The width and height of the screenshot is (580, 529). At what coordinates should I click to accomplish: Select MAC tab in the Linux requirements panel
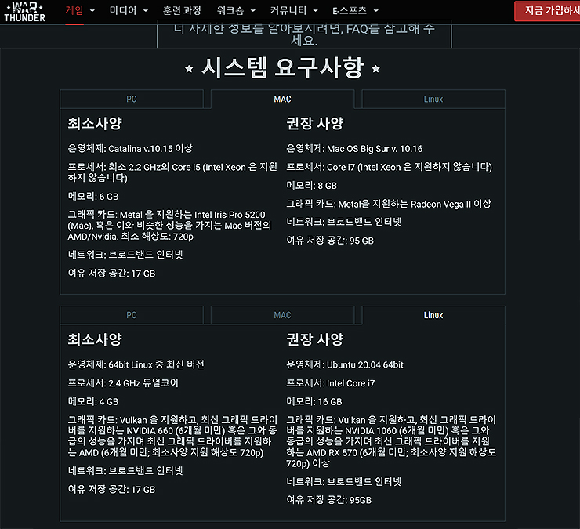(283, 315)
